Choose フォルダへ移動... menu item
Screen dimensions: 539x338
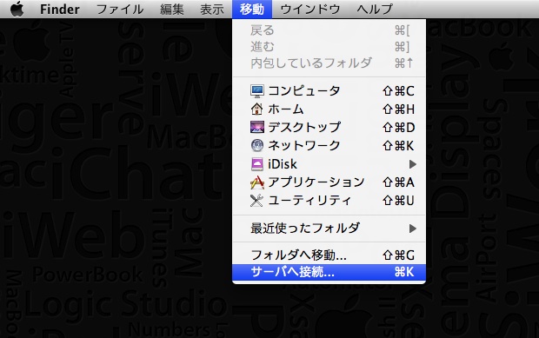(x=329, y=255)
